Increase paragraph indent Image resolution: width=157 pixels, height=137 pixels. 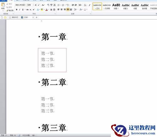tap(76, 5)
